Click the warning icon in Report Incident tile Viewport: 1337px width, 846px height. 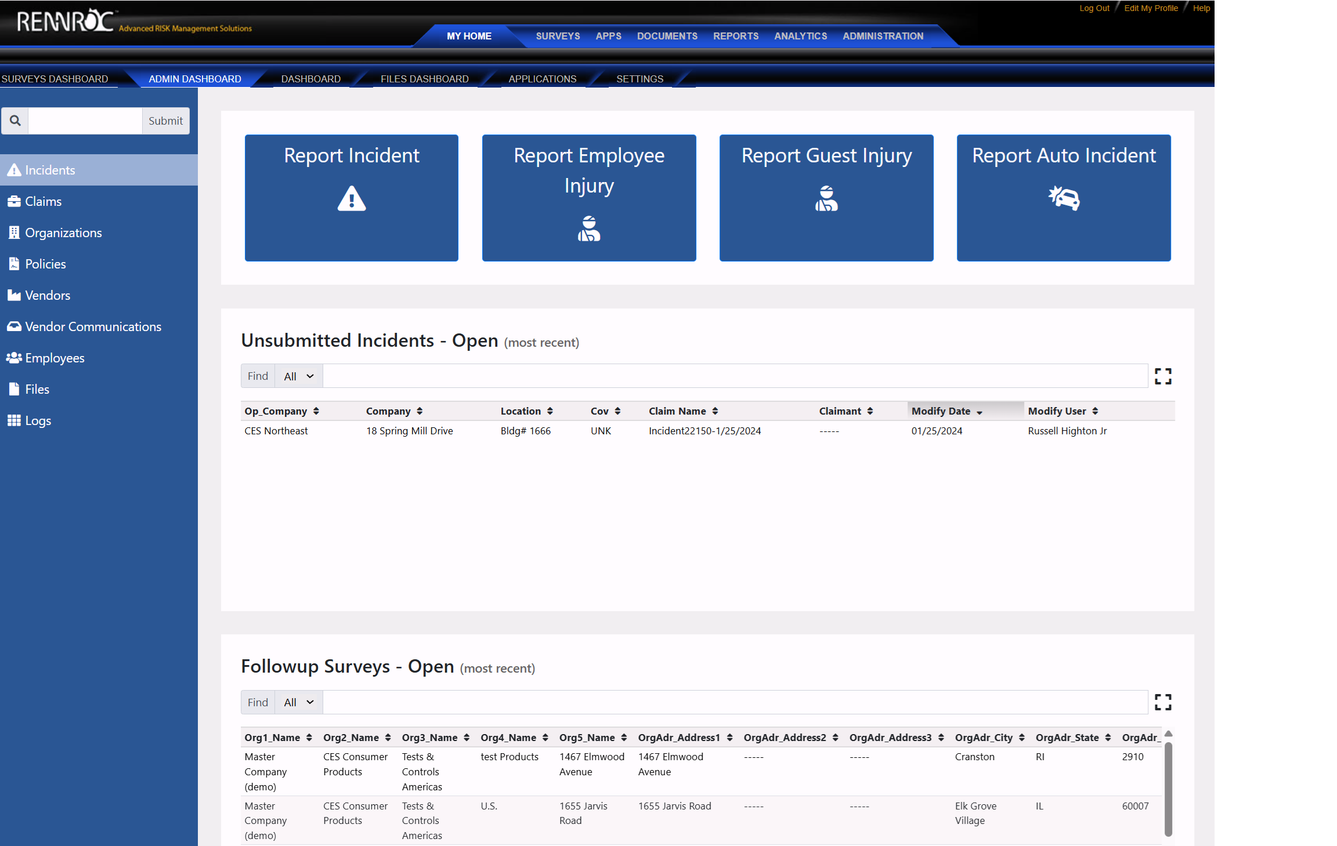[352, 198]
